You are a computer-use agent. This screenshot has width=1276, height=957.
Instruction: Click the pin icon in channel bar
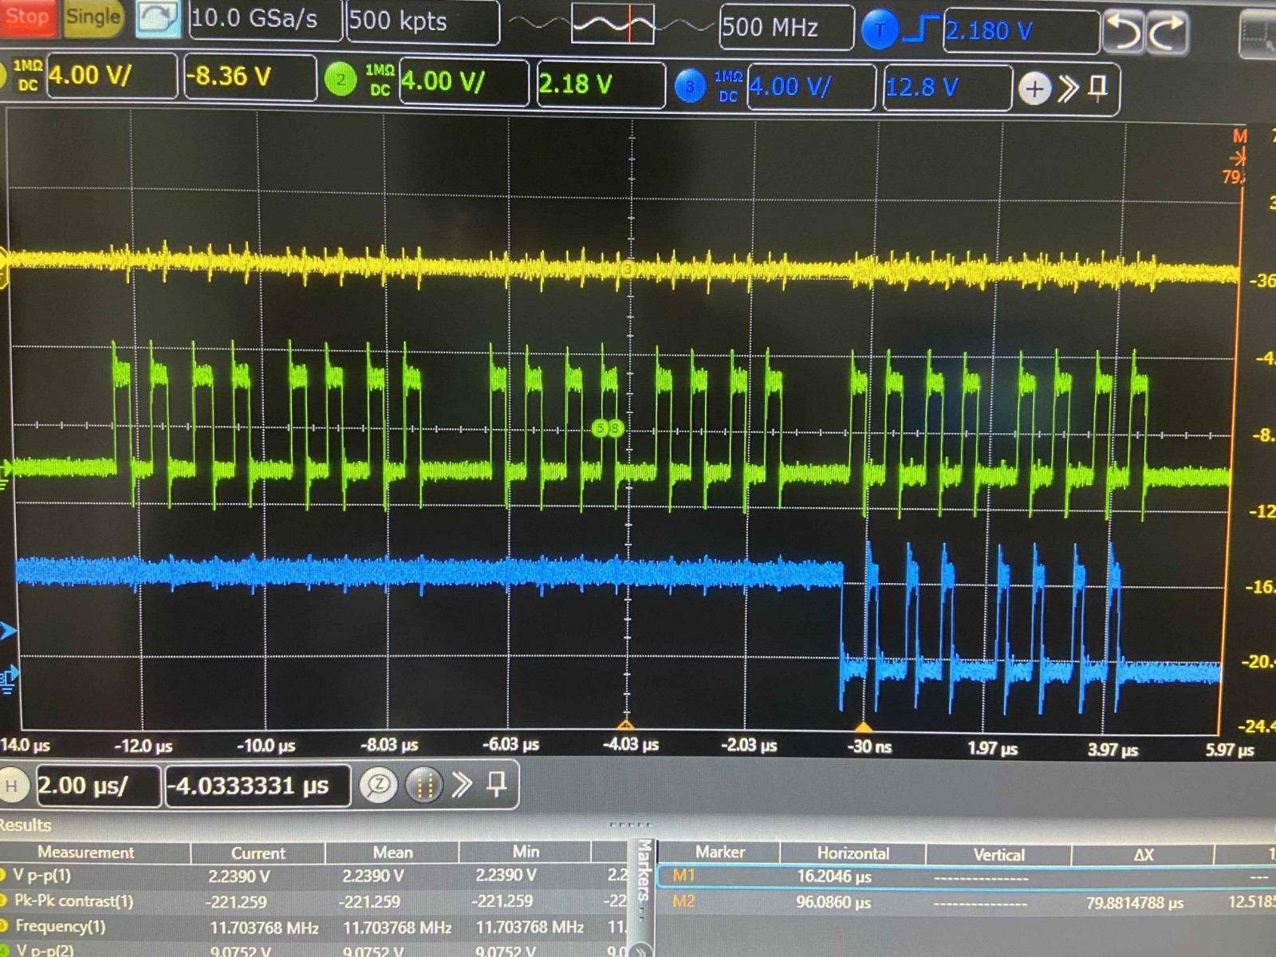pyautogui.click(x=1098, y=87)
